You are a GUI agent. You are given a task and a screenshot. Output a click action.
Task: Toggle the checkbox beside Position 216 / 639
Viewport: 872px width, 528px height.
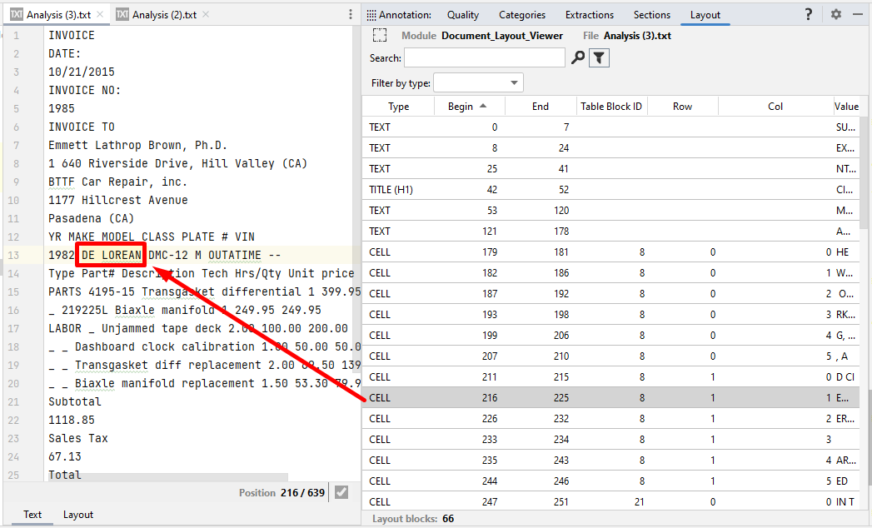341,492
